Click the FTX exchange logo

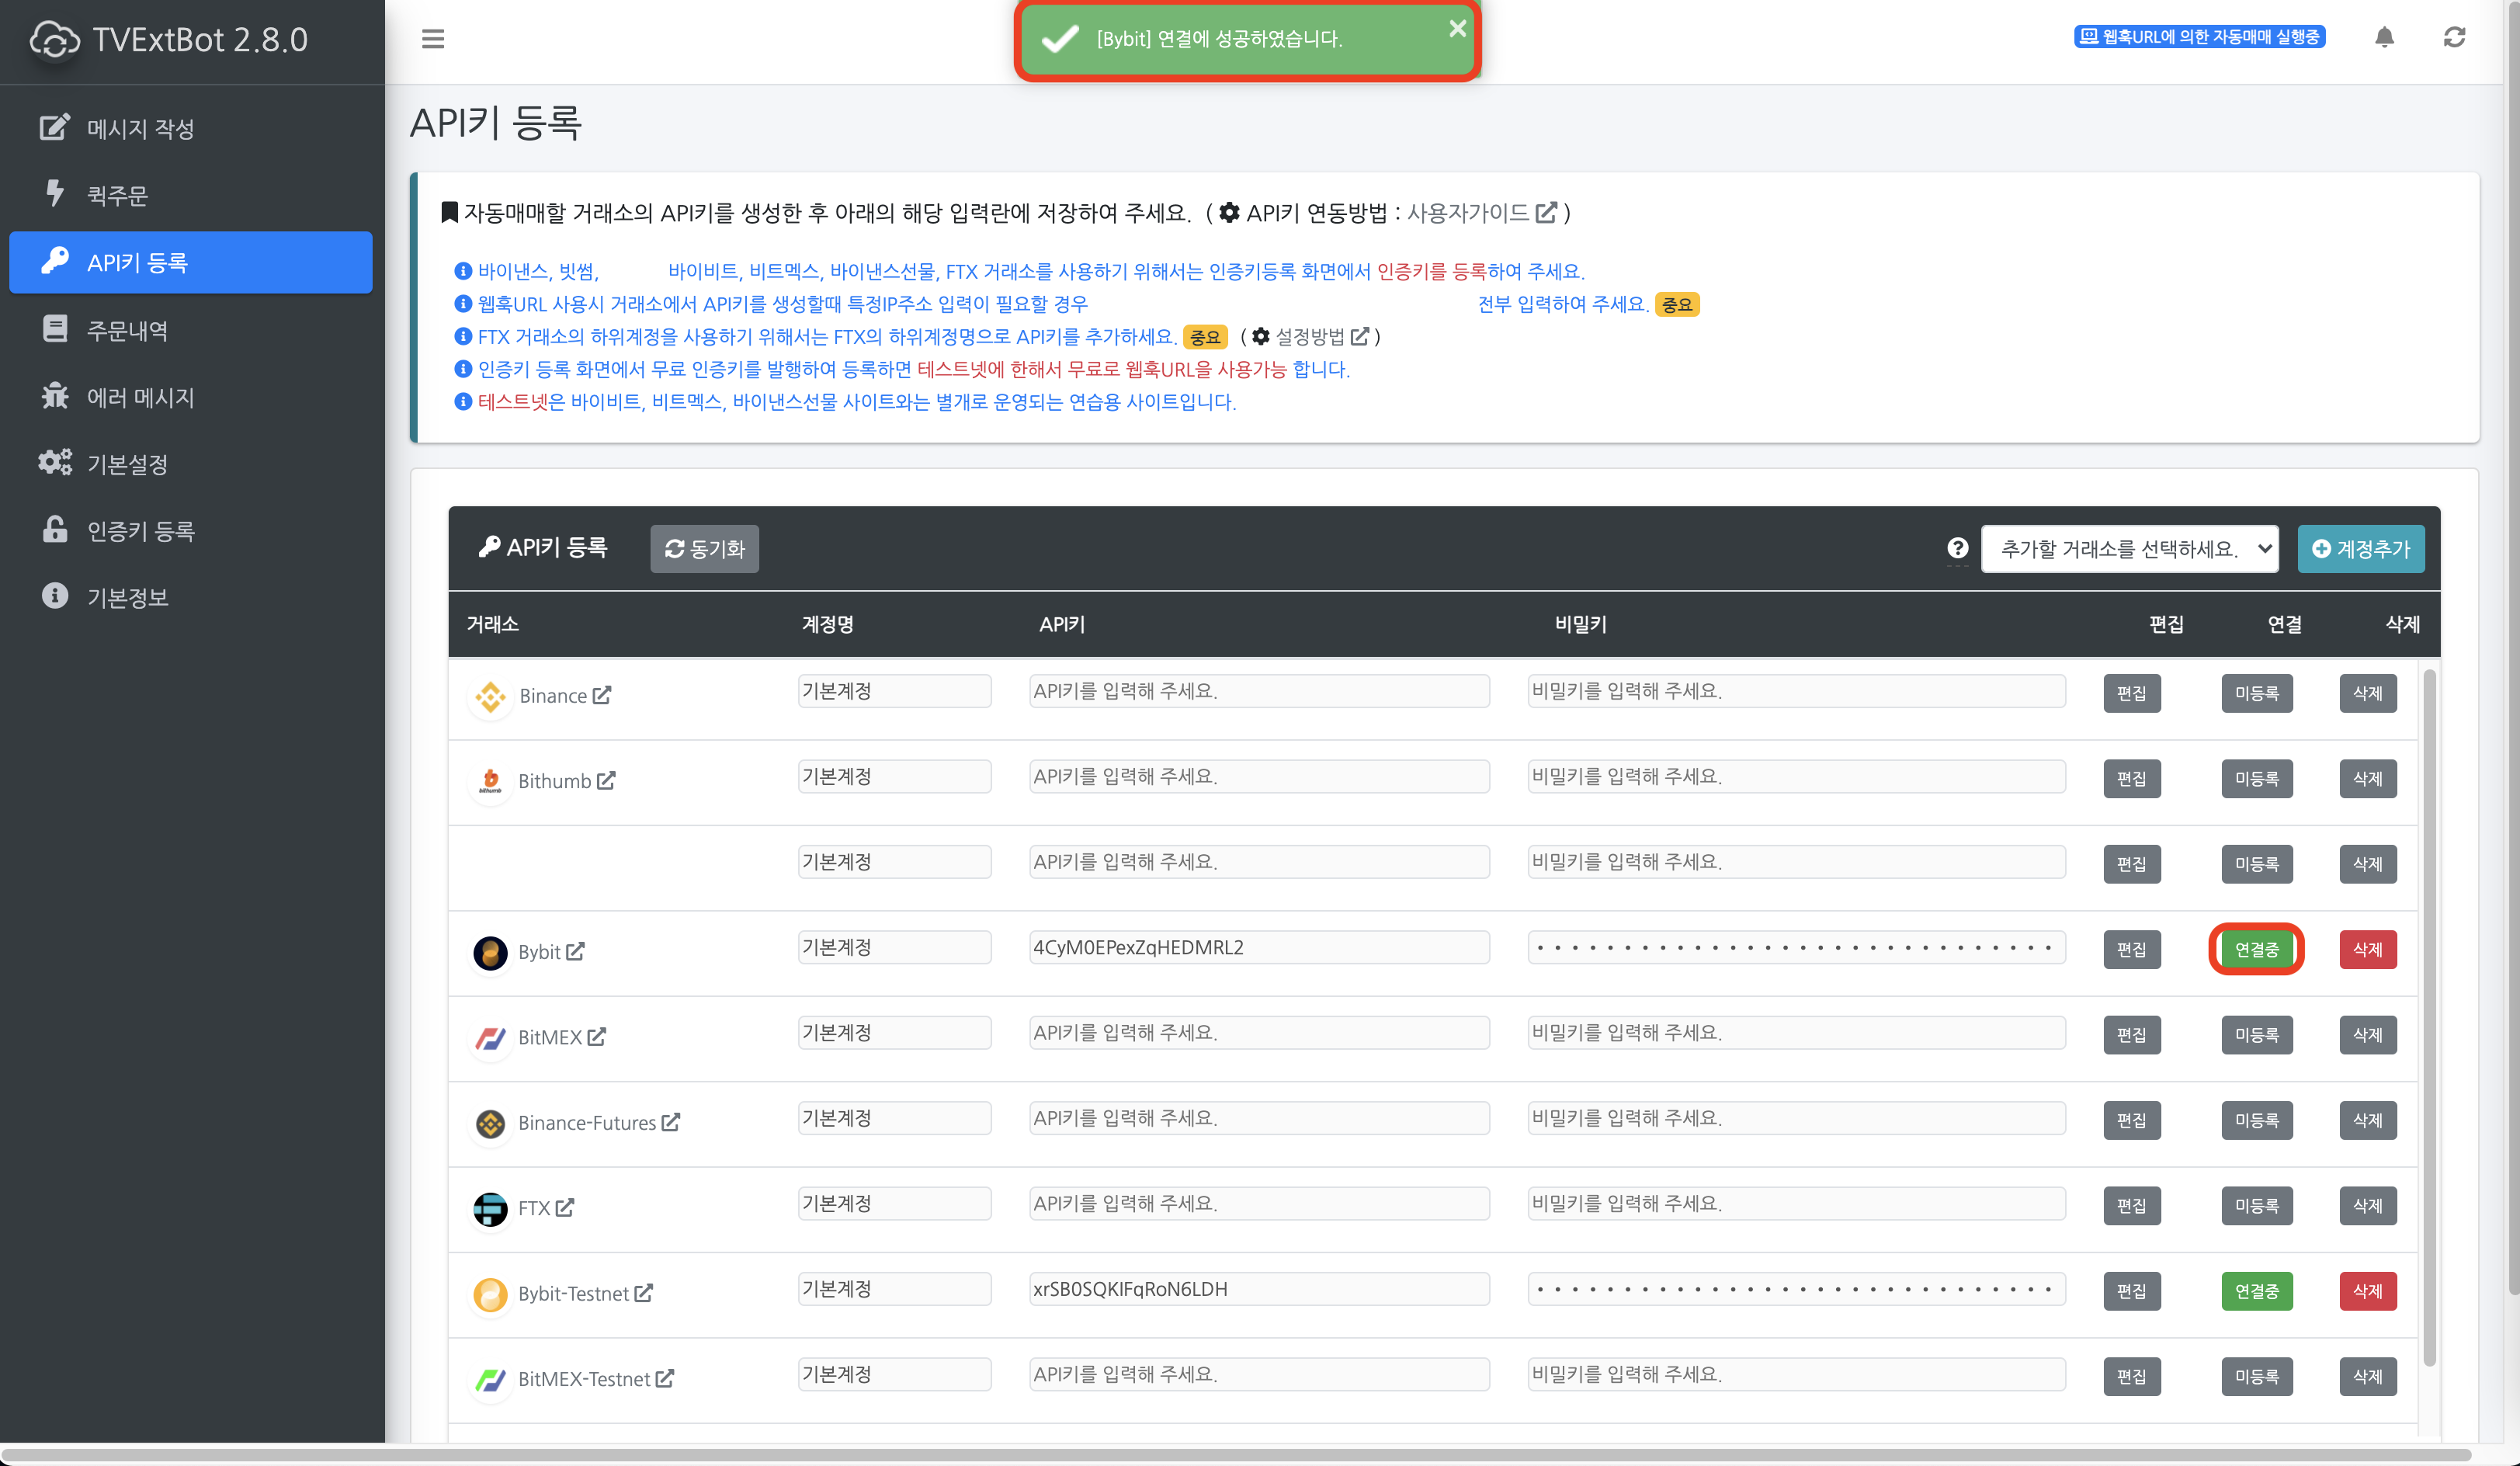click(490, 1209)
